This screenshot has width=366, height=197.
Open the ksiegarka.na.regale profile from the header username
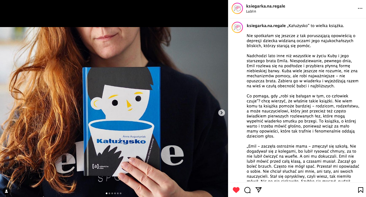[266, 6]
